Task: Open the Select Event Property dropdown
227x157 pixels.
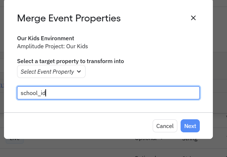Action: [51, 72]
